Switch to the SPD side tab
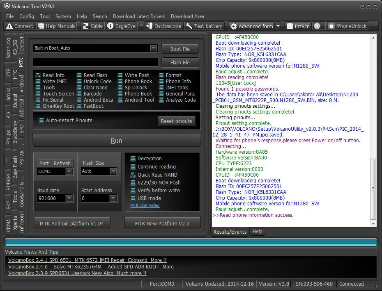382x291 pixels. [x=21, y=129]
